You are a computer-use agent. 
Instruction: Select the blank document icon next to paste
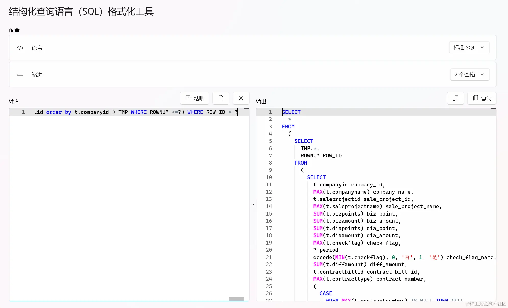(221, 98)
